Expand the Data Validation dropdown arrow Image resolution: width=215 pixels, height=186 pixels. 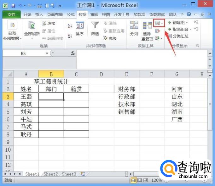(162, 23)
